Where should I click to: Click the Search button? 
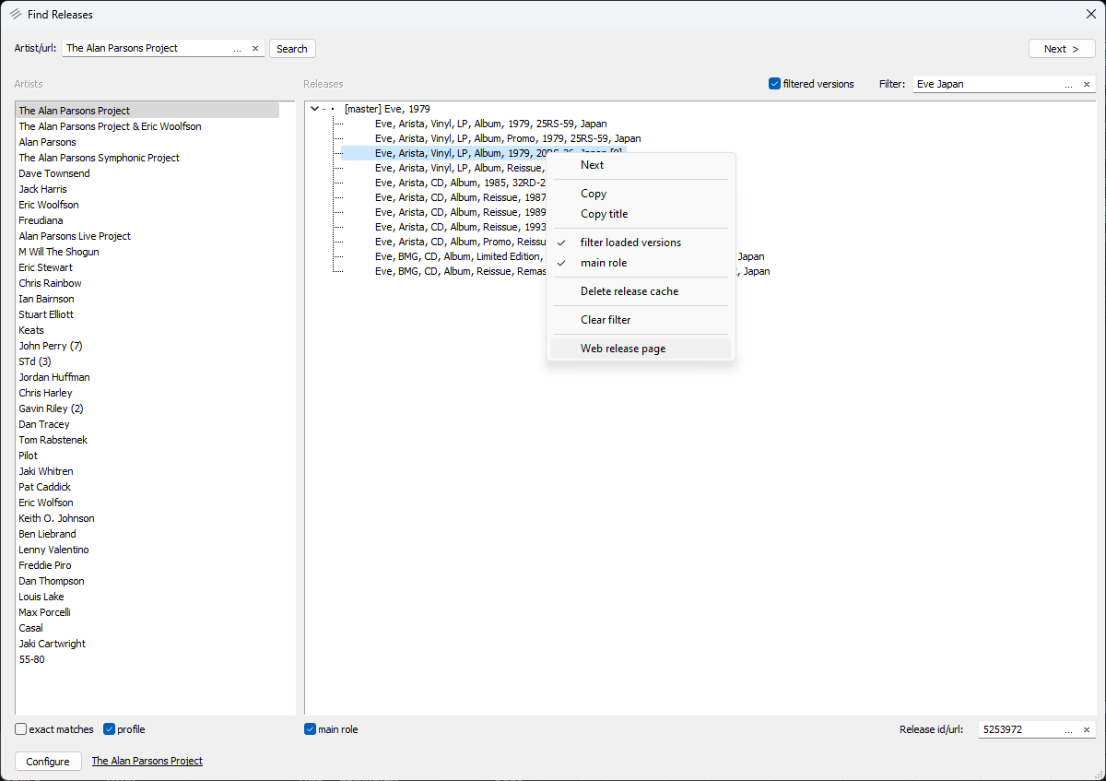point(292,49)
